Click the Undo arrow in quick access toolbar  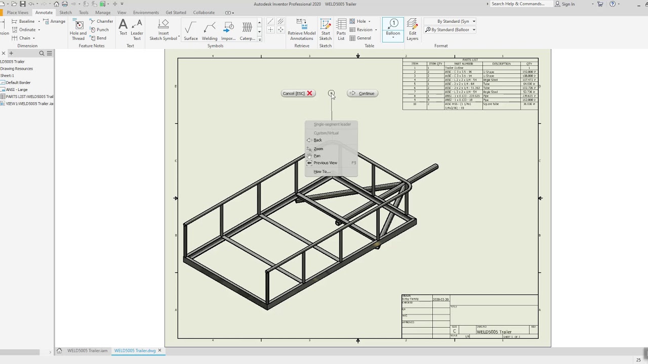[31, 4]
